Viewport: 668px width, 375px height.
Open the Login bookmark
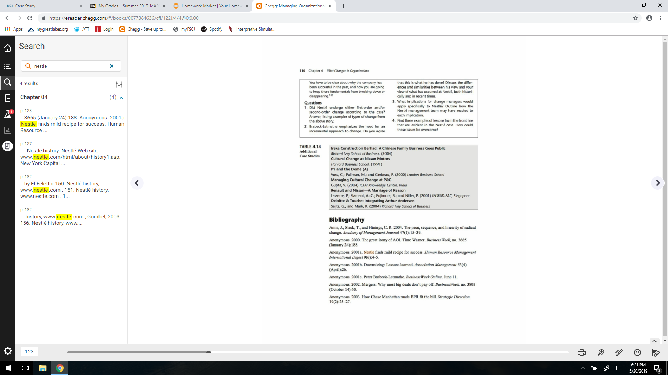tap(104, 29)
